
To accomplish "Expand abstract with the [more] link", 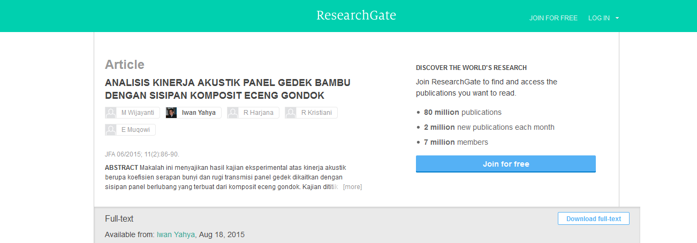I will [352, 187].
